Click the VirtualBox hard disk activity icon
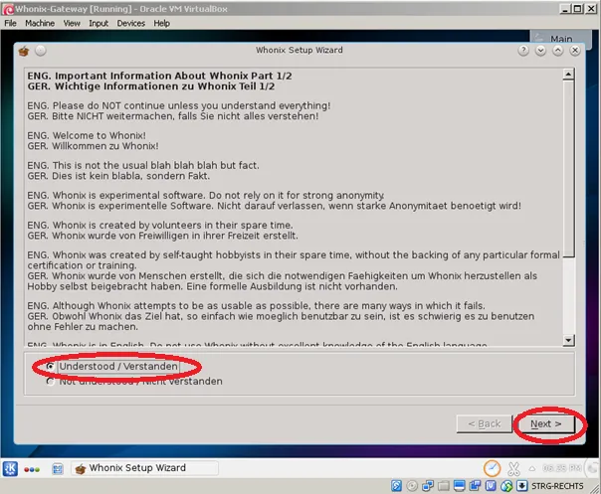Viewport: 601px width, 494px height. (396, 486)
